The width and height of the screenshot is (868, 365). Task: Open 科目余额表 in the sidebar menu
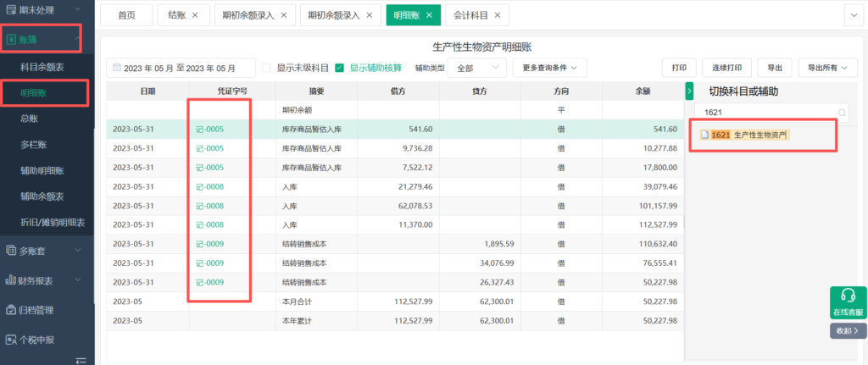coord(42,66)
